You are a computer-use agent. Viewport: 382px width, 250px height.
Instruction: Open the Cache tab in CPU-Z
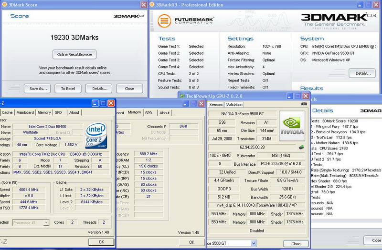7,112
